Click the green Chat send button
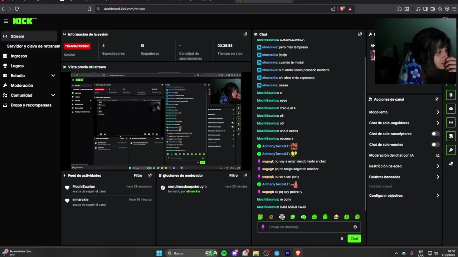 click(x=354, y=238)
